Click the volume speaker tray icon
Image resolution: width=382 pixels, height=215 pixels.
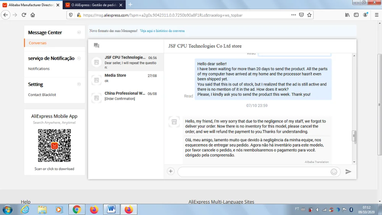[317, 209]
